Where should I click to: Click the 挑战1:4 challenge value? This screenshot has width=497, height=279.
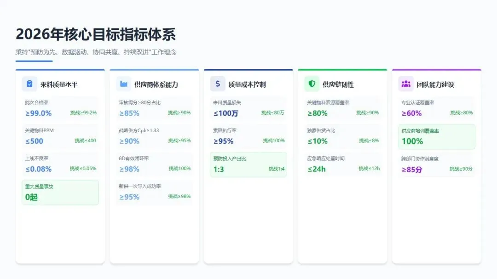(x=277, y=169)
